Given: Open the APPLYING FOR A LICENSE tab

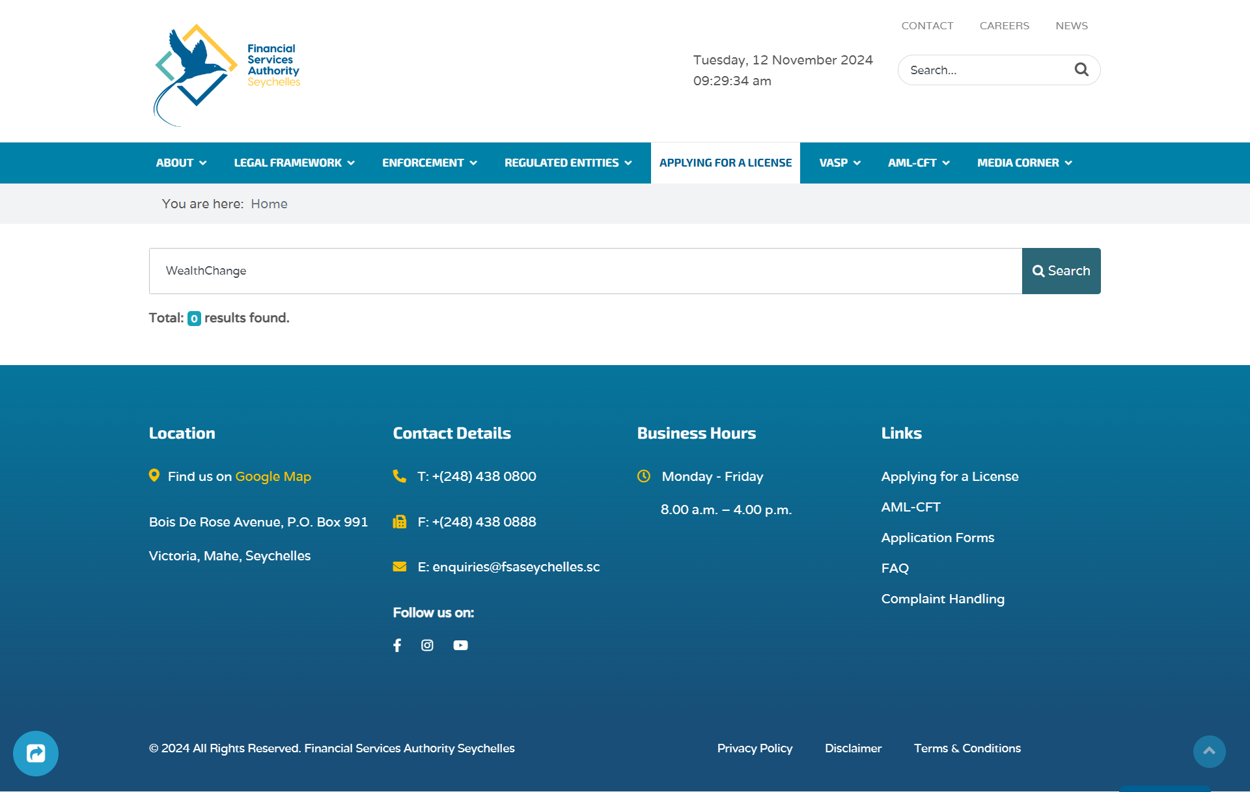Looking at the screenshot, I should pos(725,163).
